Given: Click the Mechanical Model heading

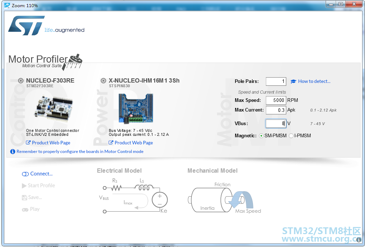Looking at the screenshot, I should click(213, 171).
